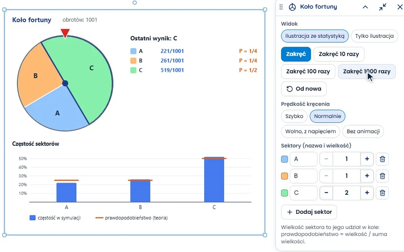Click the drag handle dots in the panel header
Screen dimensions: 404x252
[281, 7]
